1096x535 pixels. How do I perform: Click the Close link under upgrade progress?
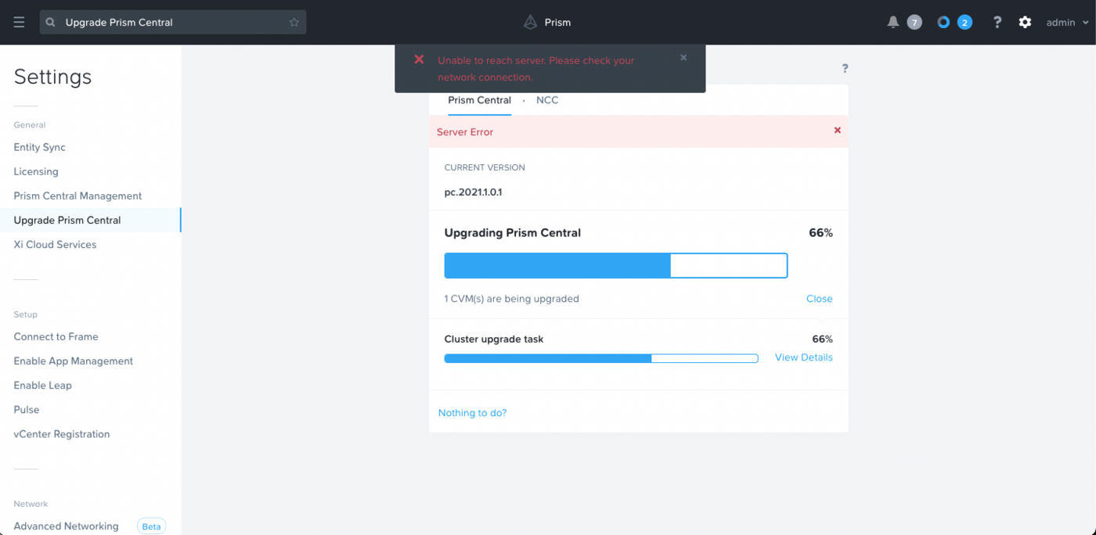pos(819,299)
